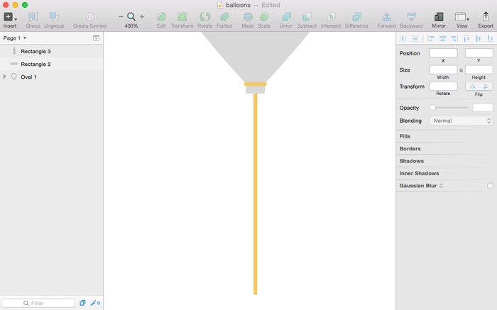Screen dimensions: 497x310
Task: Click the balloons document title icon
Action: click(x=220, y=5)
